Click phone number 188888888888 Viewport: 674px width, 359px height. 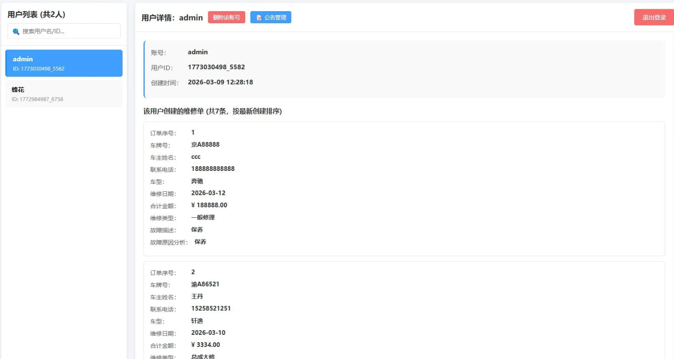click(x=213, y=169)
